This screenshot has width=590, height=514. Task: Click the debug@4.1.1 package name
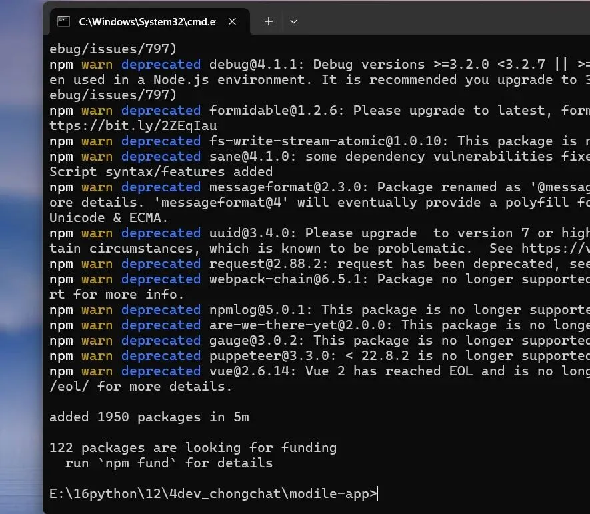coord(256,65)
